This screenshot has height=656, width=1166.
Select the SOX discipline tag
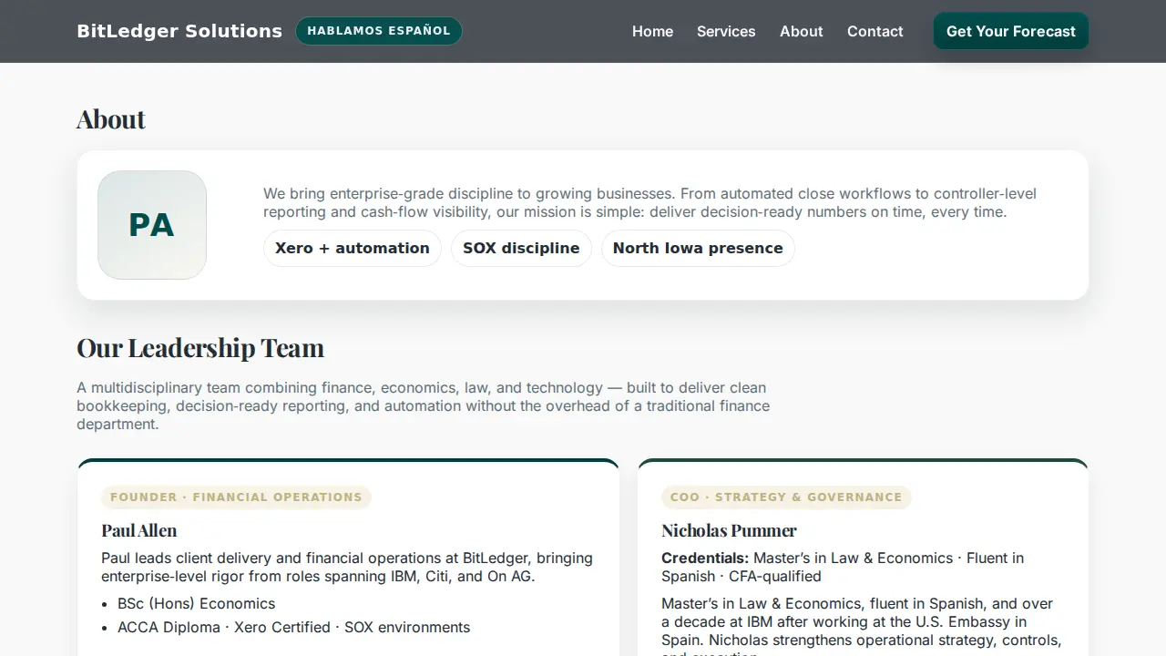point(521,248)
